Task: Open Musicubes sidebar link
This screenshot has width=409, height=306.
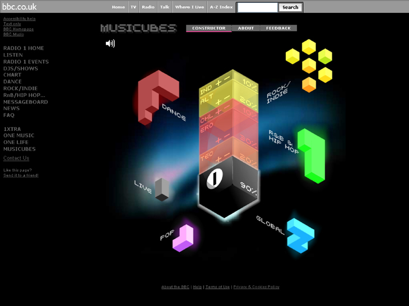Action: (20, 149)
